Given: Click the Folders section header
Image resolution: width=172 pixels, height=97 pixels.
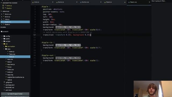Looking at the screenshot, I should [x=3, y=27].
